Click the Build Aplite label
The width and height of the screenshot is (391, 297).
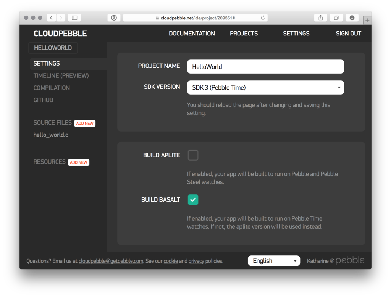[x=162, y=155]
